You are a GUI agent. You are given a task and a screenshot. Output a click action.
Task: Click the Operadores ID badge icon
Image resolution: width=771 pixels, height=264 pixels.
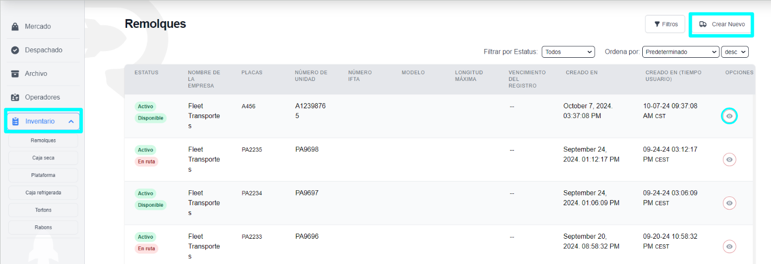pos(15,97)
